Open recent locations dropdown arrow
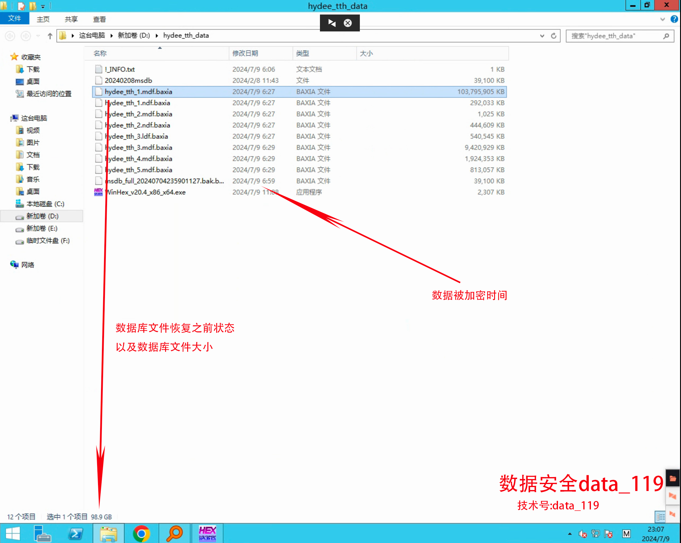 38,36
